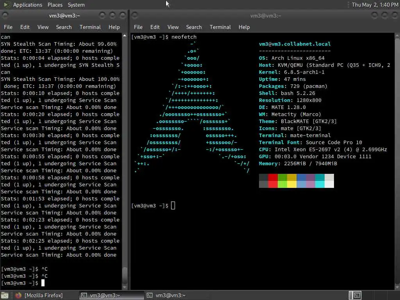Click the 'Kernel: 6.8.5-arch1-1' line
This screenshot has height=300, width=400.
click(x=291, y=72)
